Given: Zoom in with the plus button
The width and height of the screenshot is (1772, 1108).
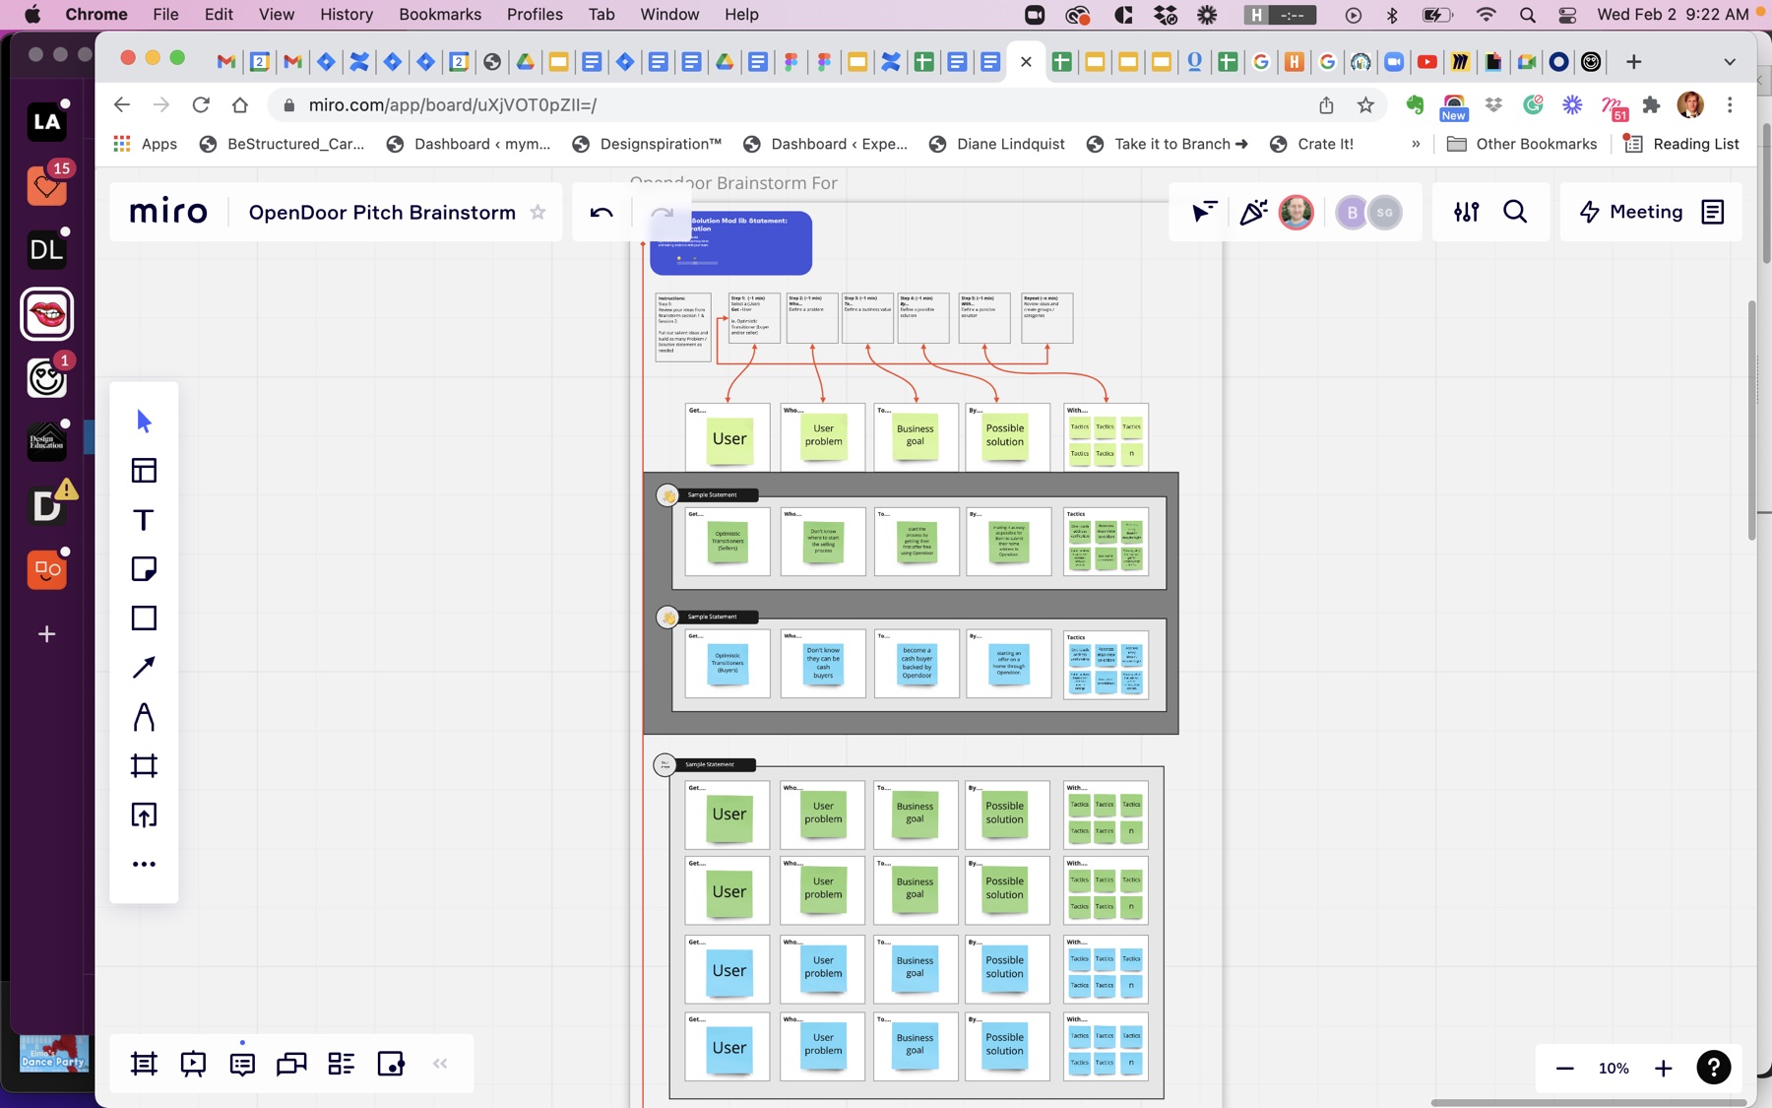Looking at the screenshot, I should (x=1663, y=1068).
